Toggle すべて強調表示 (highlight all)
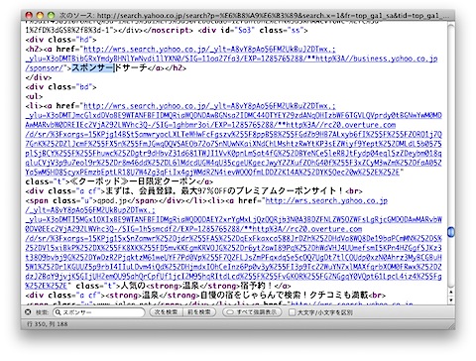476x361 pixels. coord(252,312)
